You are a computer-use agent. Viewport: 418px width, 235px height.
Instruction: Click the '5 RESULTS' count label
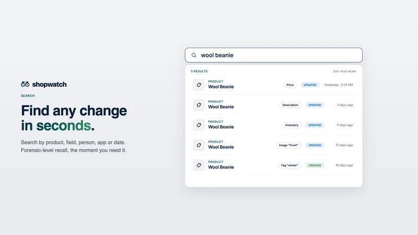point(199,72)
